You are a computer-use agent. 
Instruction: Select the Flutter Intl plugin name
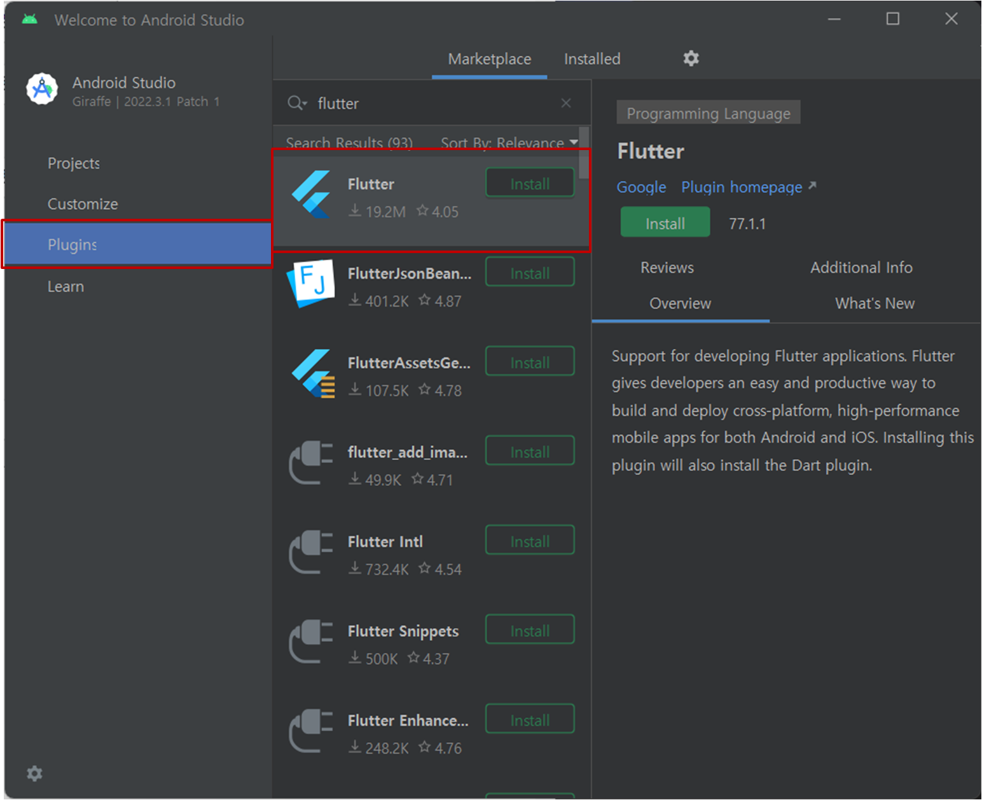pos(385,542)
